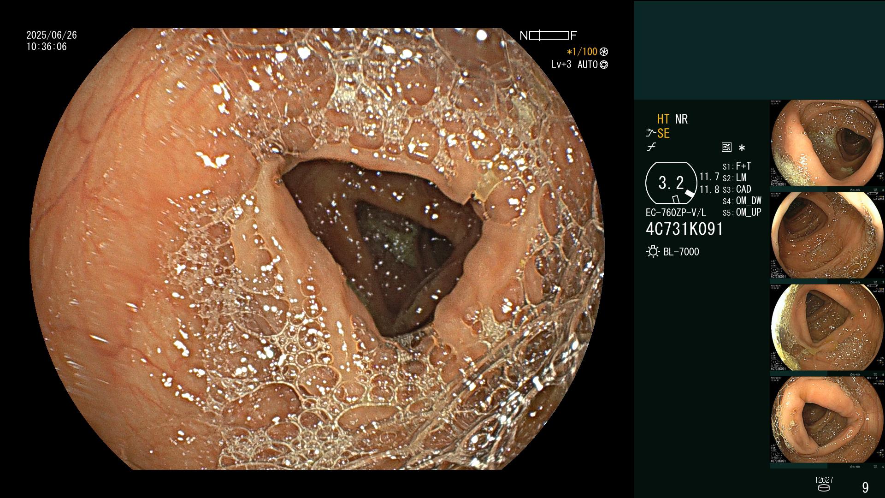Select the fourth captured thumbnail image
This screenshot has width=885, height=498.
coord(827,420)
